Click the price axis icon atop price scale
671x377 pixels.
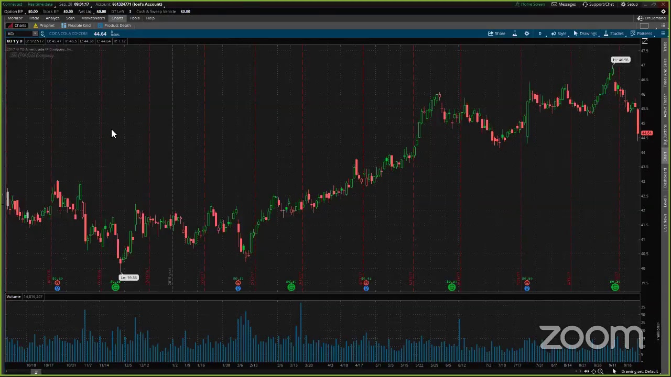pos(645,41)
